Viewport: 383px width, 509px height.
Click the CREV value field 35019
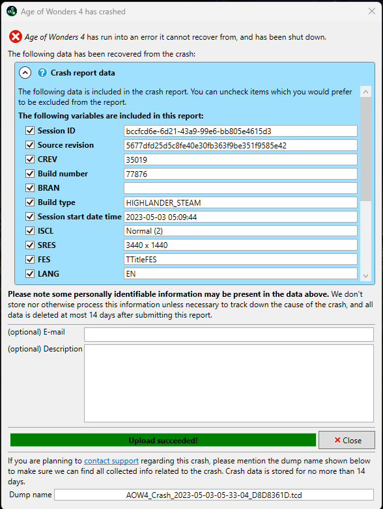tap(240, 159)
